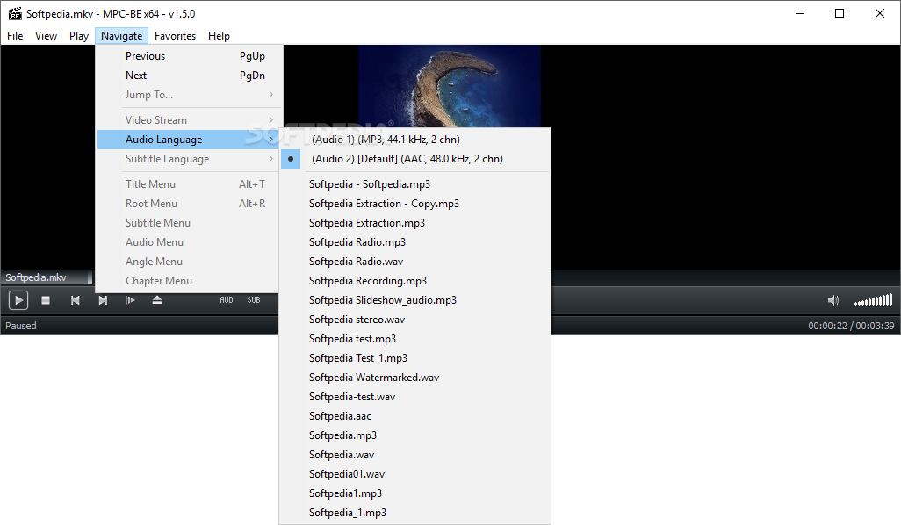Viewport: 901px width, 525px height.
Task: Close the MPC-BE window
Action: pos(880,13)
